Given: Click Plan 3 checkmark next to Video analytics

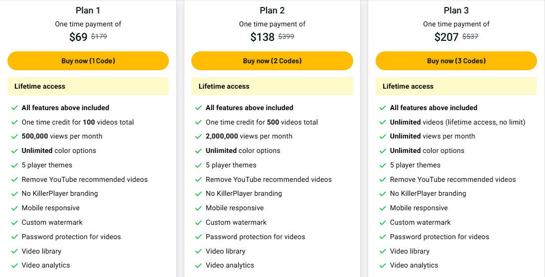Looking at the screenshot, I should click(383, 266).
